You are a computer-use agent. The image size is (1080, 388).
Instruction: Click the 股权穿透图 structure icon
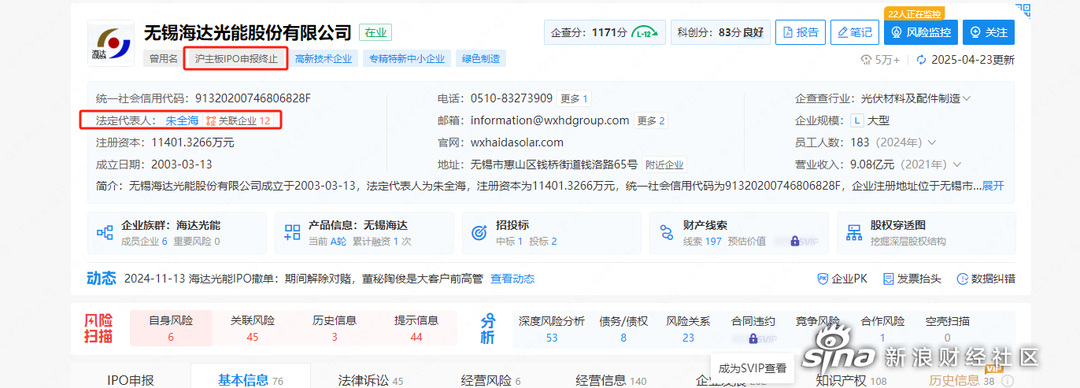[853, 232]
